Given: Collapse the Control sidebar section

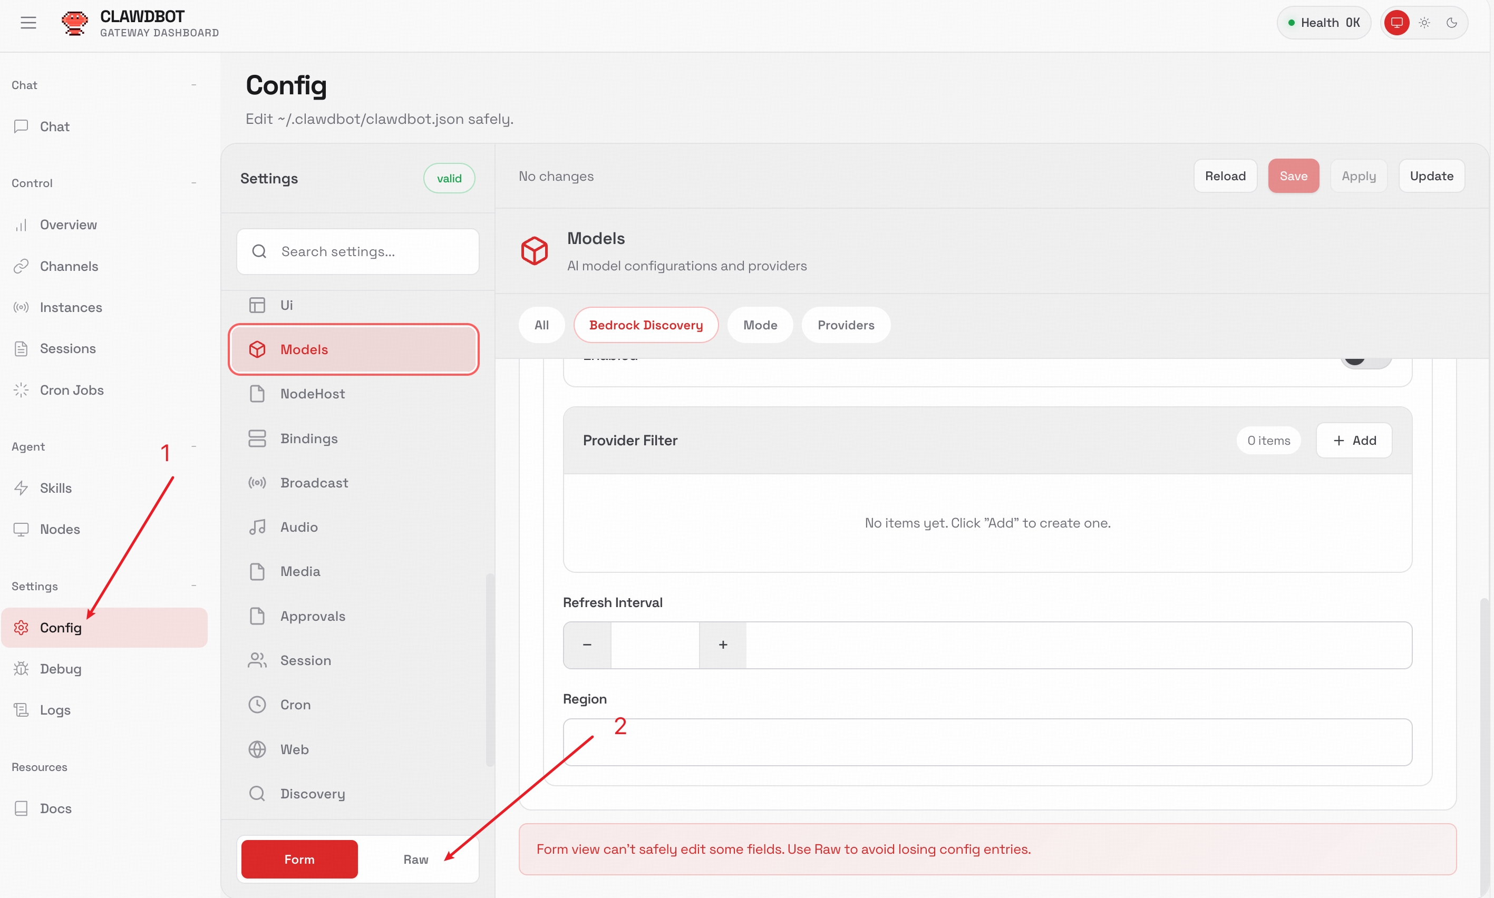Looking at the screenshot, I should (193, 183).
